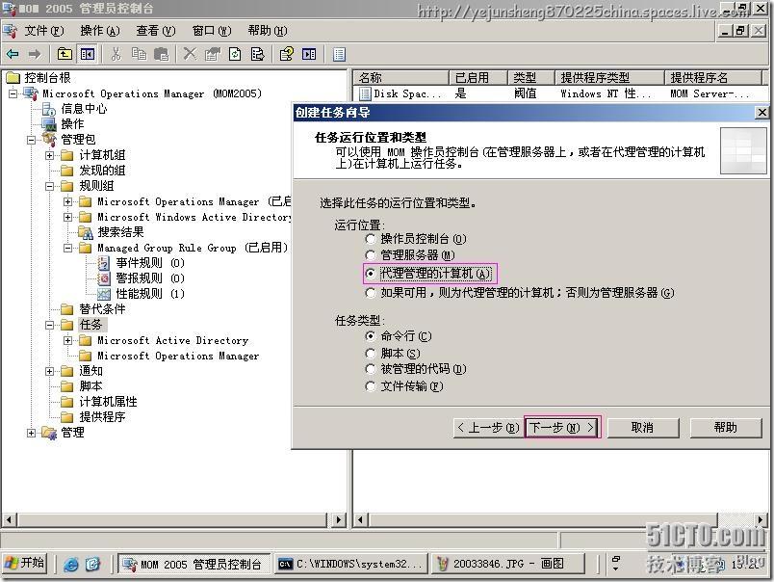Expand the 计算机组 tree node
The width and height of the screenshot is (774, 582).
click(x=49, y=155)
